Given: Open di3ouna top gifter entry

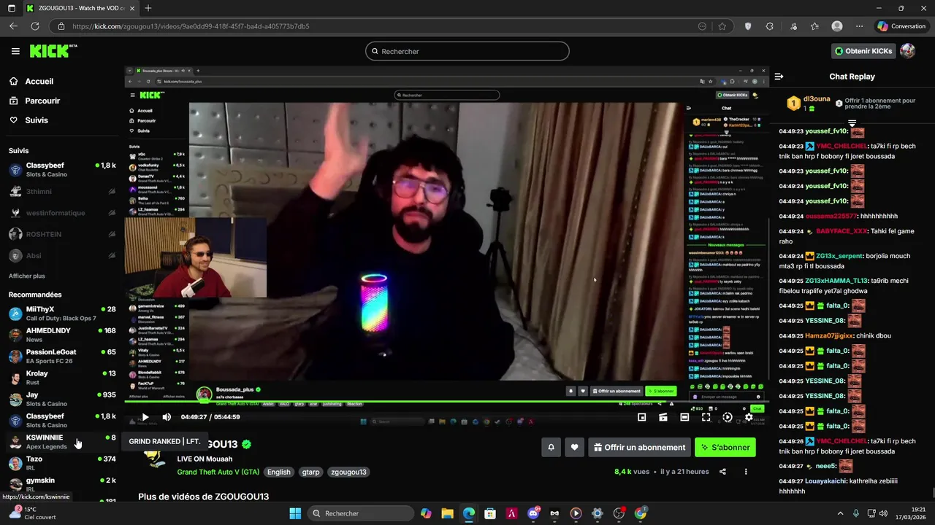Looking at the screenshot, I should (809, 104).
